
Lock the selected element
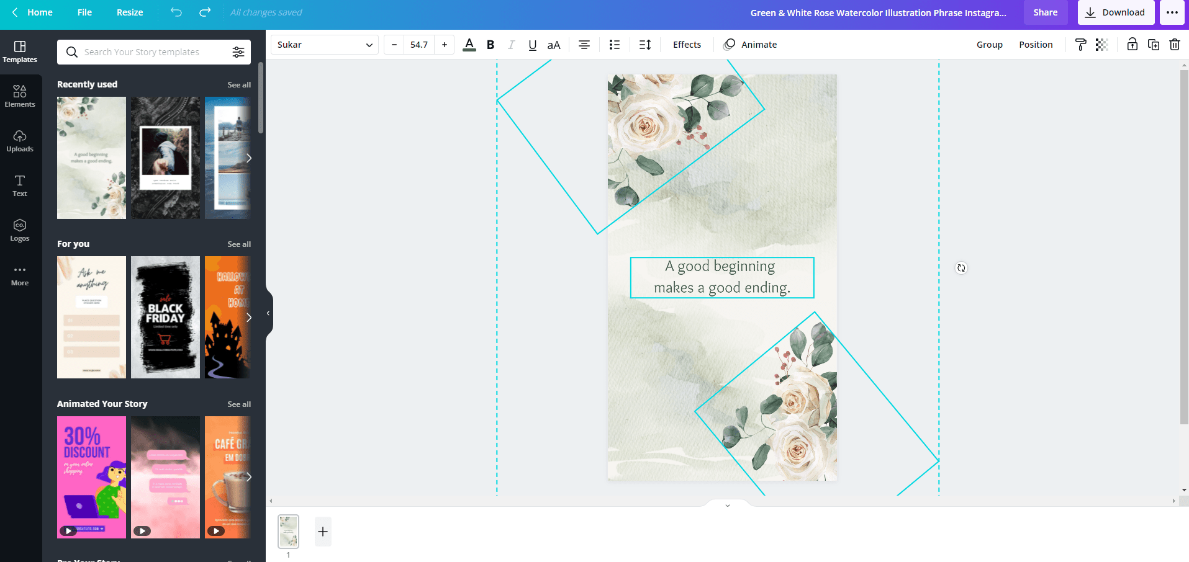point(1132,44)
